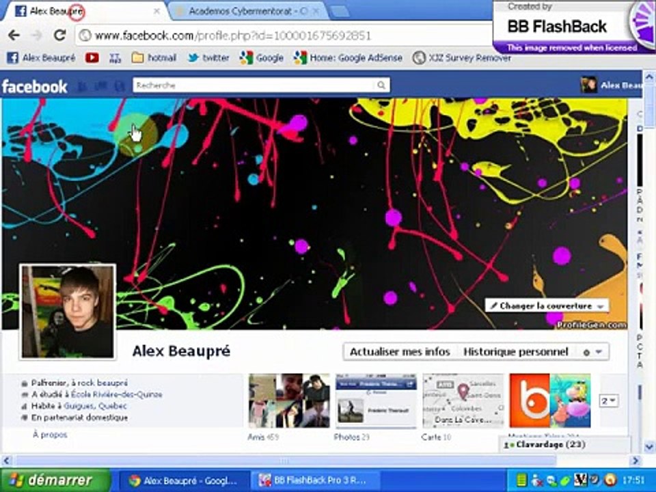This screenshot has height=492, width=656.
Task: Click the Alex Beaupré profile name heading
Action: coord(181,351)
